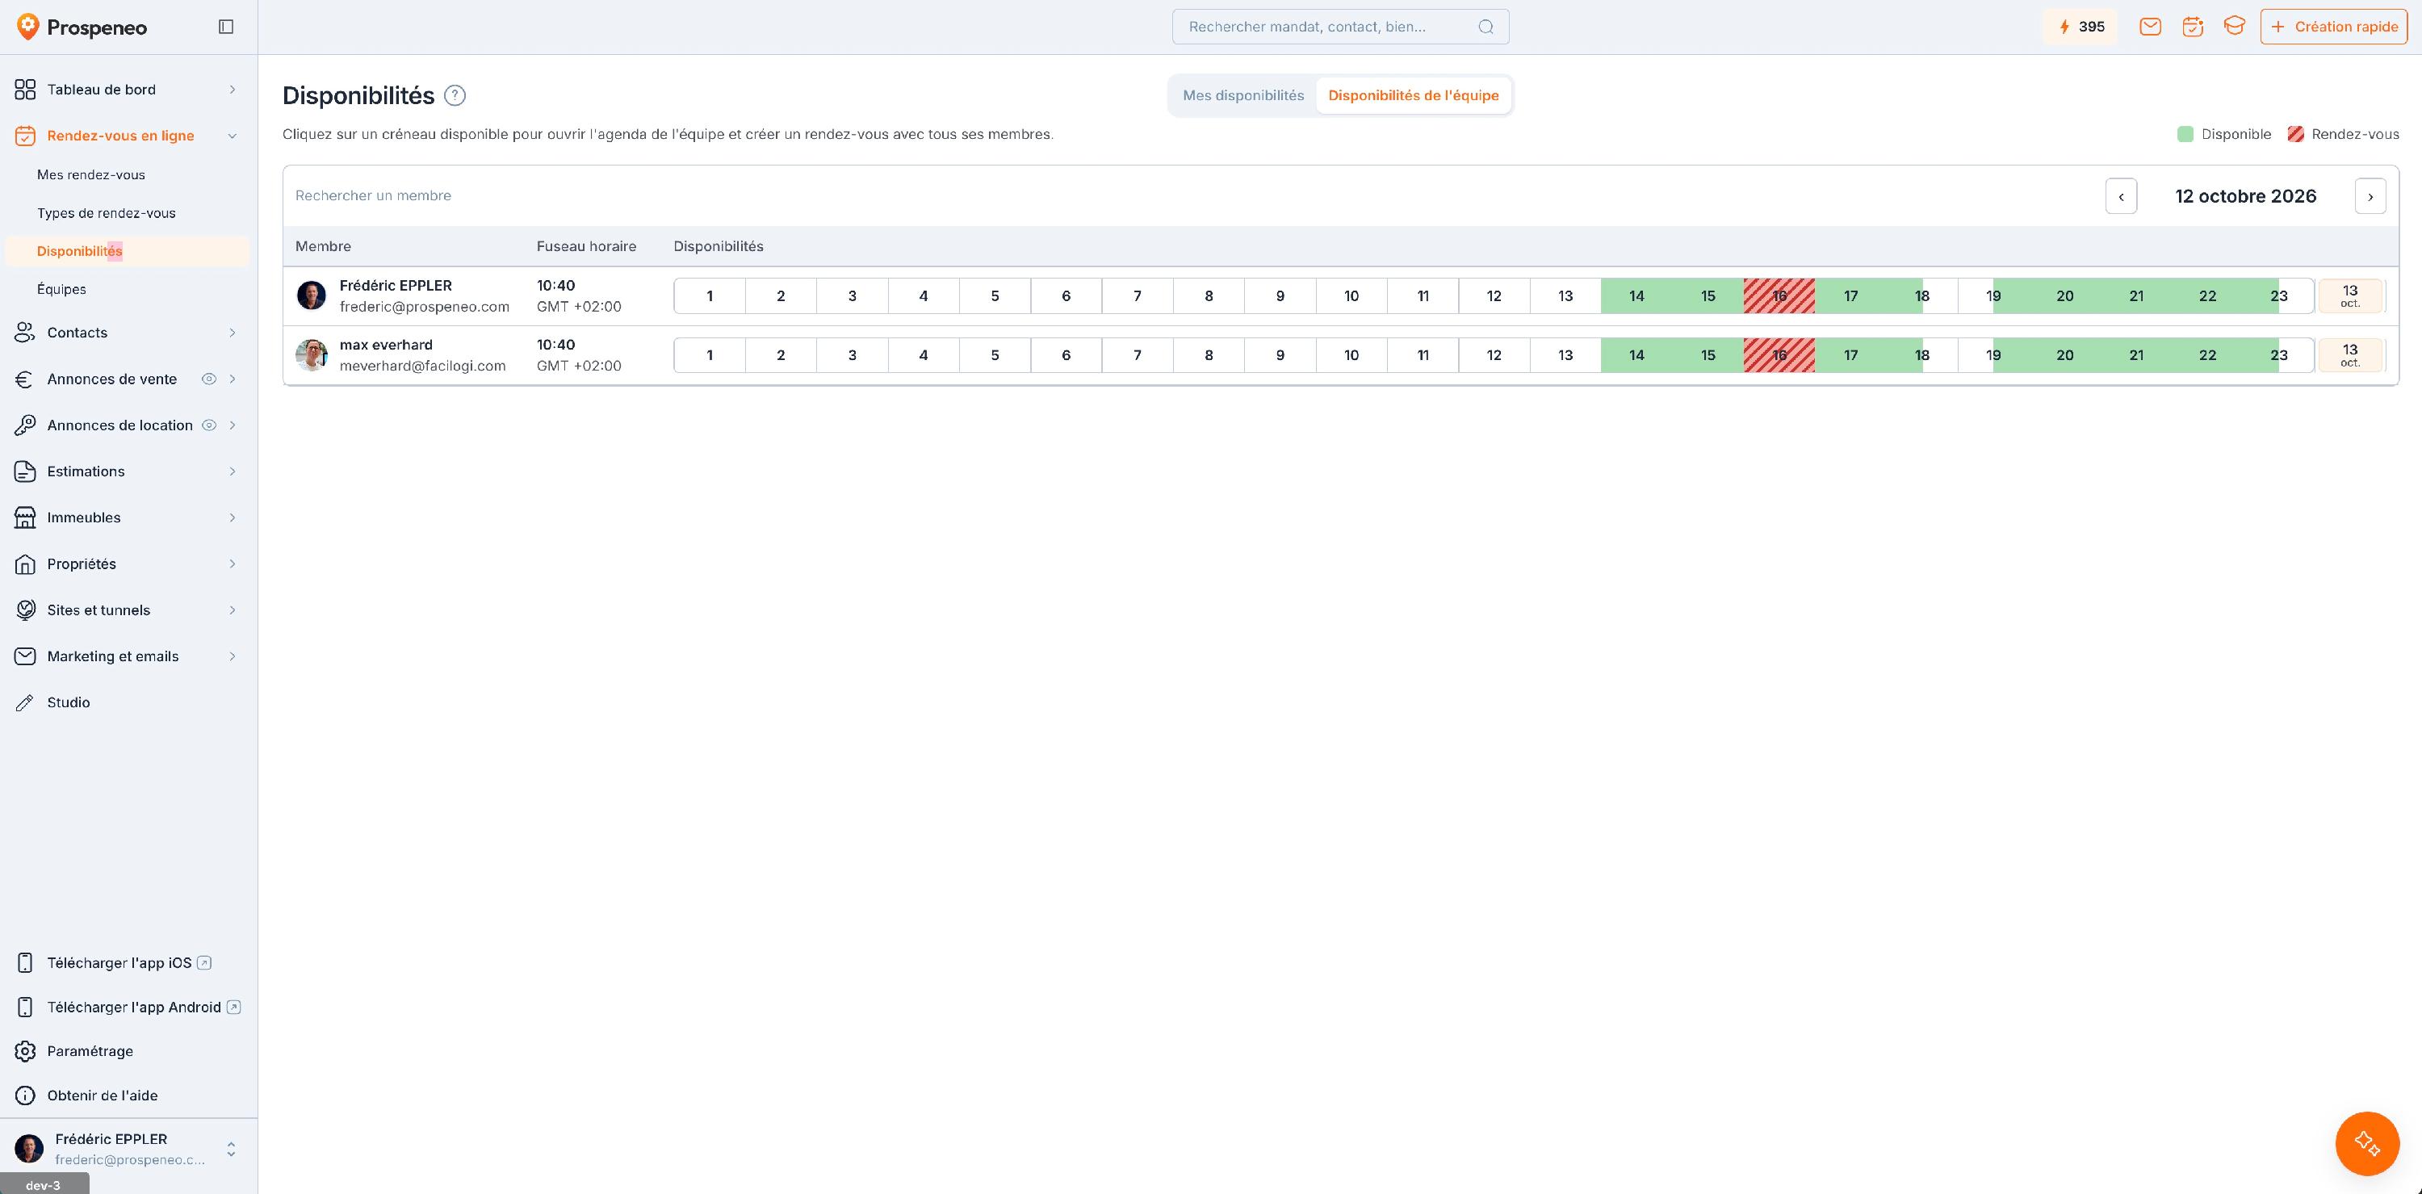The width and height of the screenshot is (2422, 1194).
Task: Go to previous day arrow
Action: (x=2121, y=196)
